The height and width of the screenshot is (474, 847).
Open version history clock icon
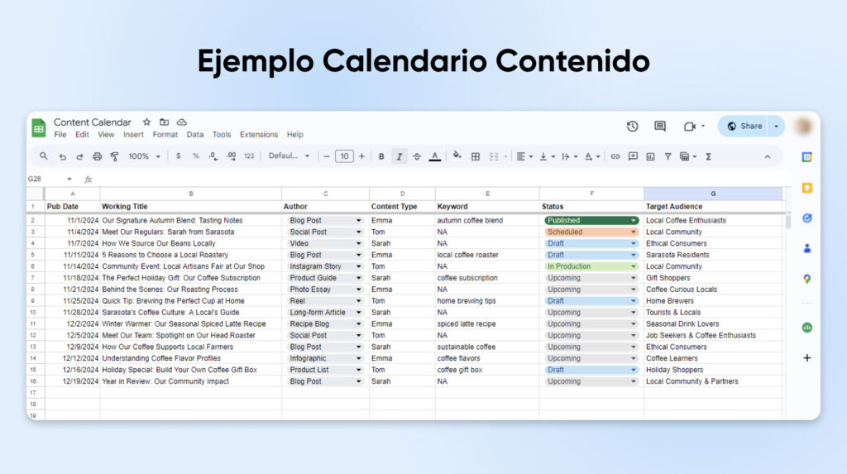pyautogui.click(x=632, y=127)
